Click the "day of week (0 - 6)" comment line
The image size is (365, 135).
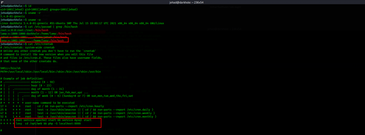pos(66,96)
